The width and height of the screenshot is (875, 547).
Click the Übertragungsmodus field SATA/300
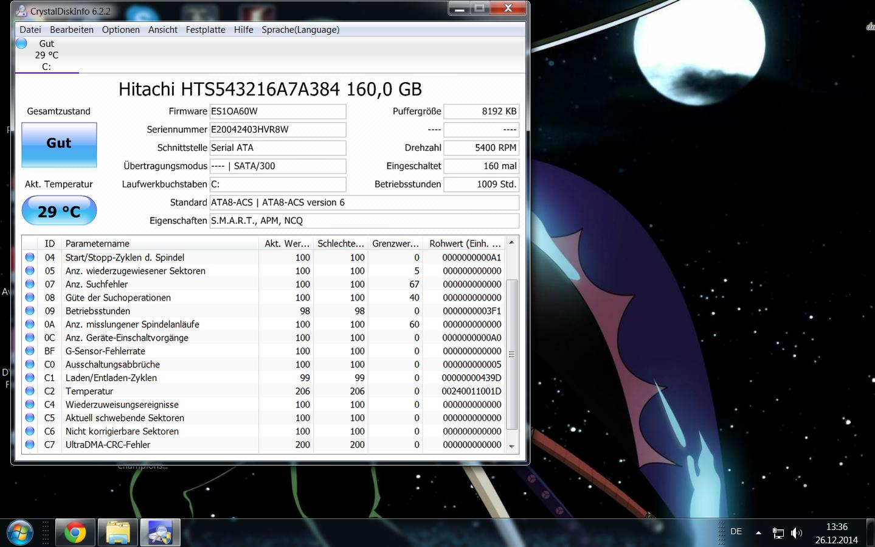[278, 166]
